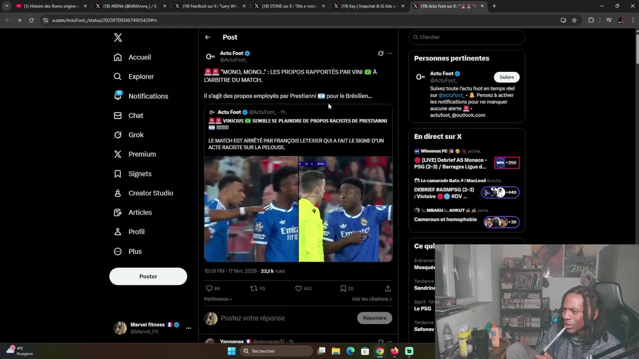Go to Accueil home page
This screenshot has height=359, width=639.
click(132, 57)
